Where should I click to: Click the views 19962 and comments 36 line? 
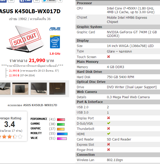tap(30, 19)
